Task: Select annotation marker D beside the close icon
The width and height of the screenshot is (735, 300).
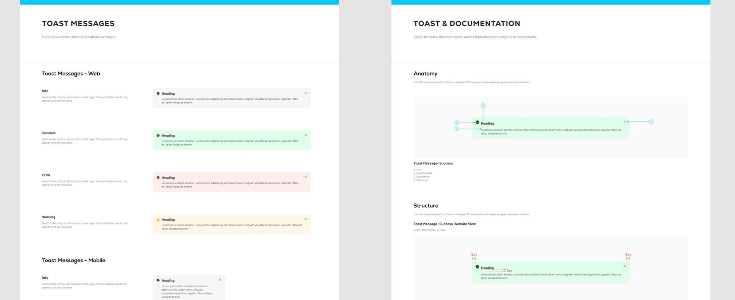Action: [651, 122]
